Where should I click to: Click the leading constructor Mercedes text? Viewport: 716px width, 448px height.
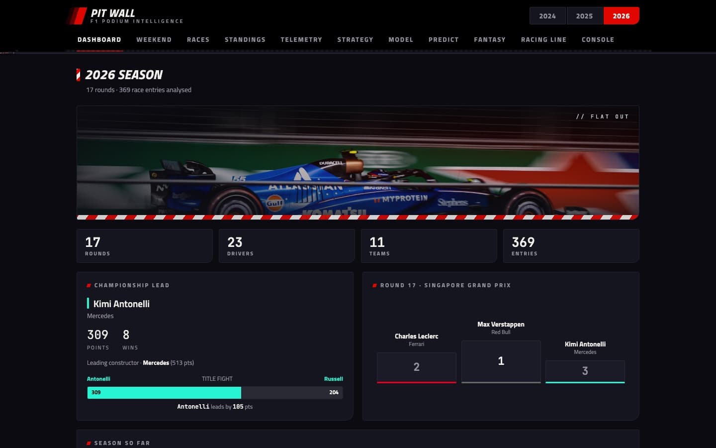point(156,363)
